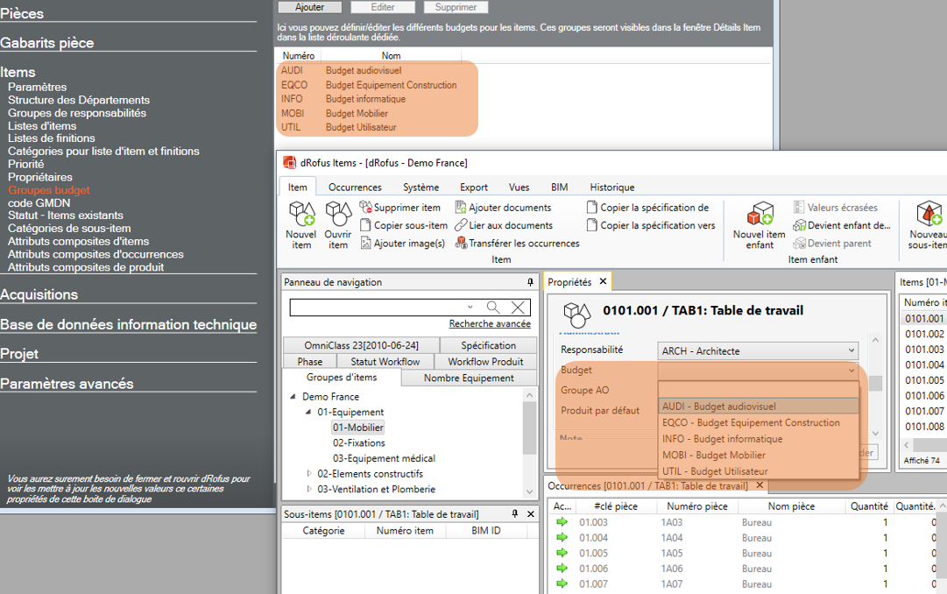Pin the Sous-items panel

click(x=514, y=514)
